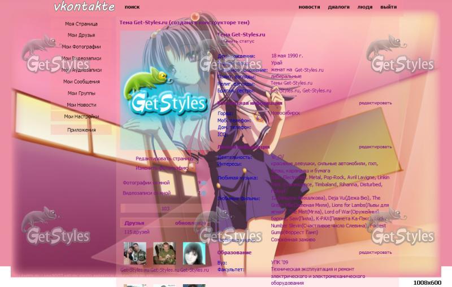This screenshot has width=452, height=287.
Task: Click the Тема Get-Styles.ru profile name
Action: (x=241, y=34)
